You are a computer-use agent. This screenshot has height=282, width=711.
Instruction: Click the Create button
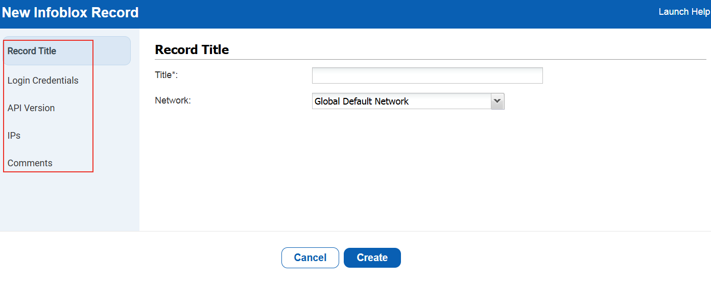pyautogui.click(x=372, y=258)
